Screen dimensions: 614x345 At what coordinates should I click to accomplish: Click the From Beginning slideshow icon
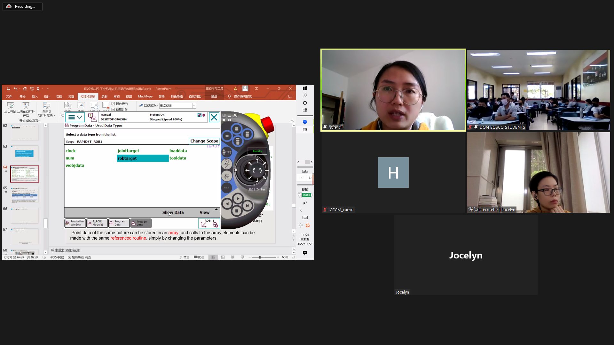(10, 106)
